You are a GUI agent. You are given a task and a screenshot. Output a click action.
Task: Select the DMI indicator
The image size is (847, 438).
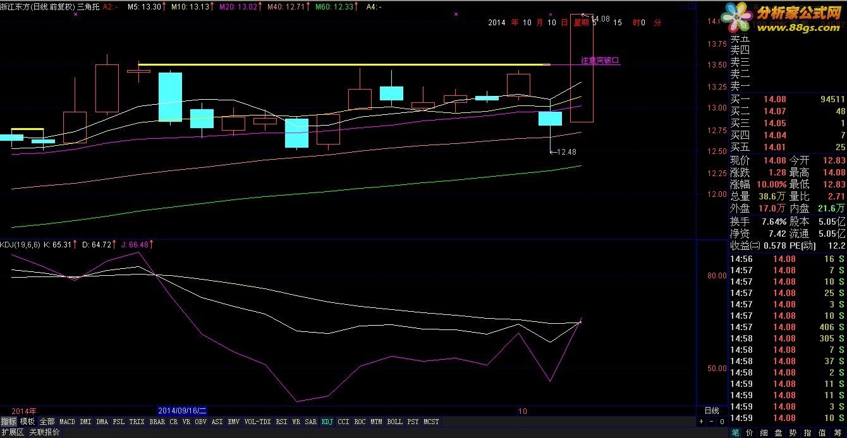pyautogui.click(x=85, y=422)
